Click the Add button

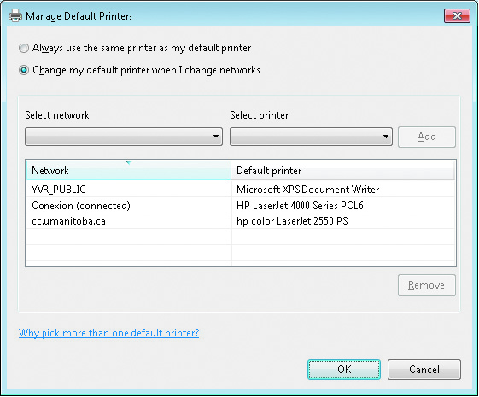(x=427, y=137)
